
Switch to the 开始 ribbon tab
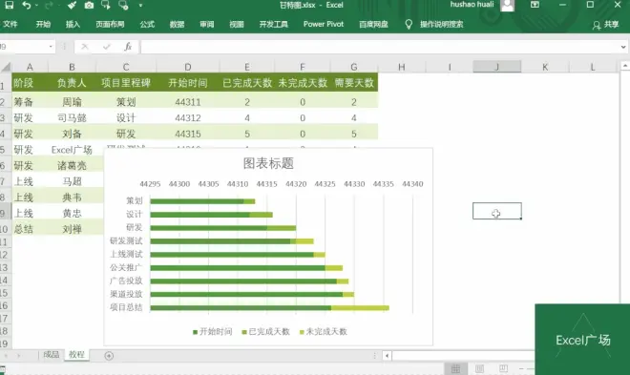43,24
